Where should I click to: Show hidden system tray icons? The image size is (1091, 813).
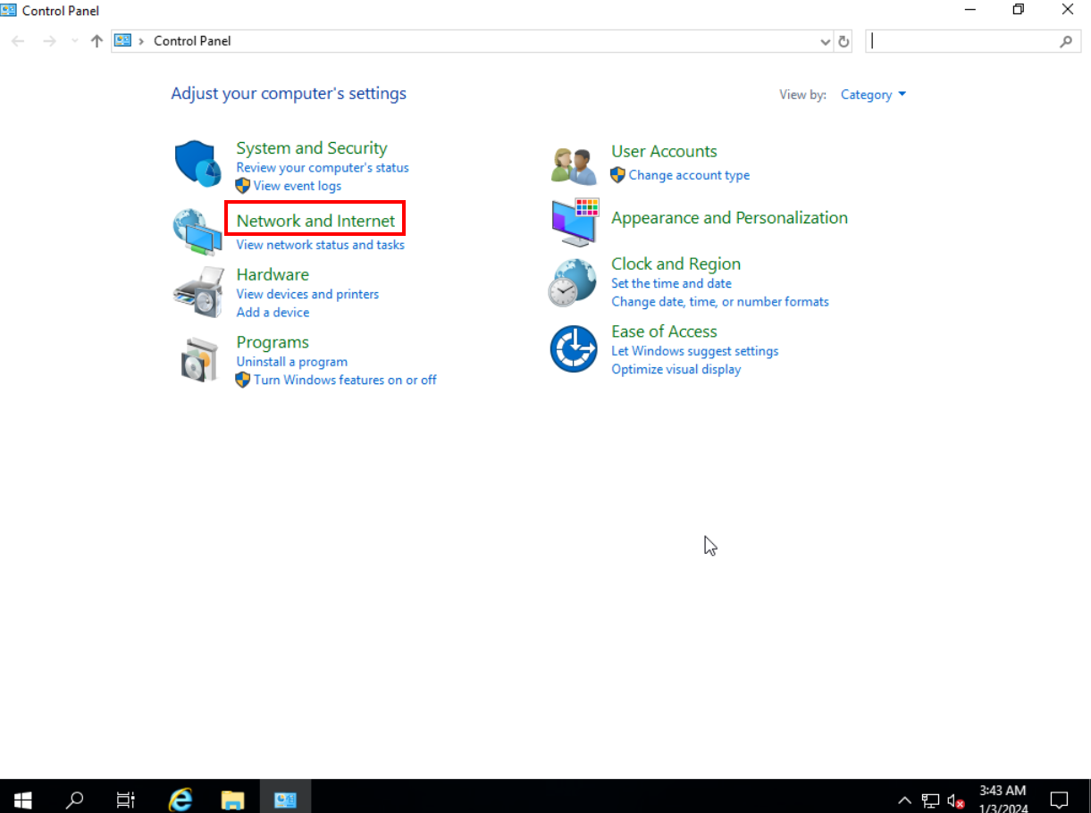904,800
